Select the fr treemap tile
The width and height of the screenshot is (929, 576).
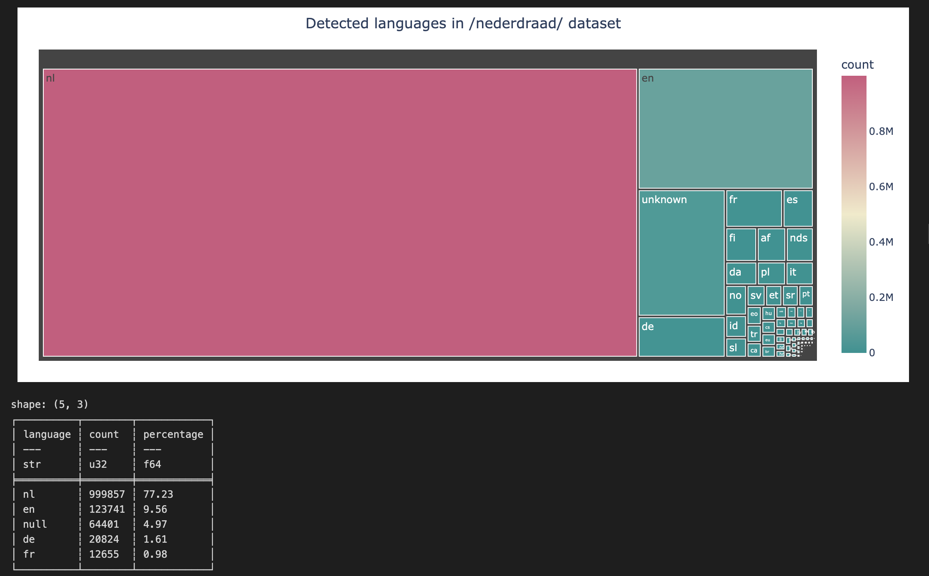pos(754,208)
